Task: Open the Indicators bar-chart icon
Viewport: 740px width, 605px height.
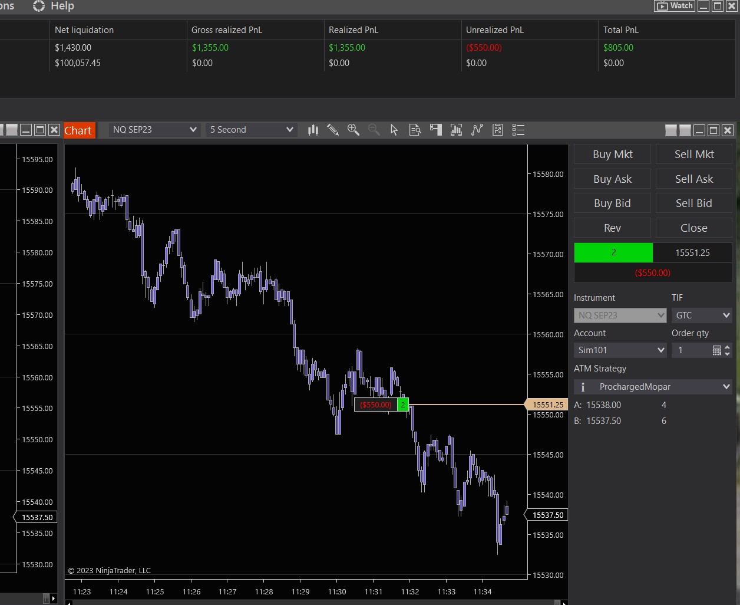Action: (x=456, y=130)
